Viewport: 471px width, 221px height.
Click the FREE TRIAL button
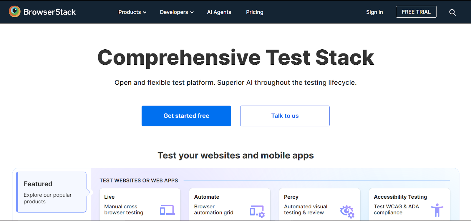point(416,12)
